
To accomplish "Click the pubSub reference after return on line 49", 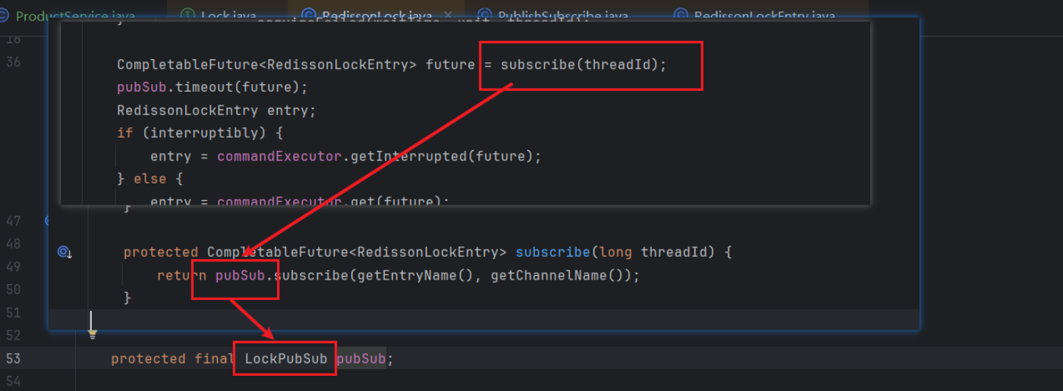I will (x=240, y=275).
